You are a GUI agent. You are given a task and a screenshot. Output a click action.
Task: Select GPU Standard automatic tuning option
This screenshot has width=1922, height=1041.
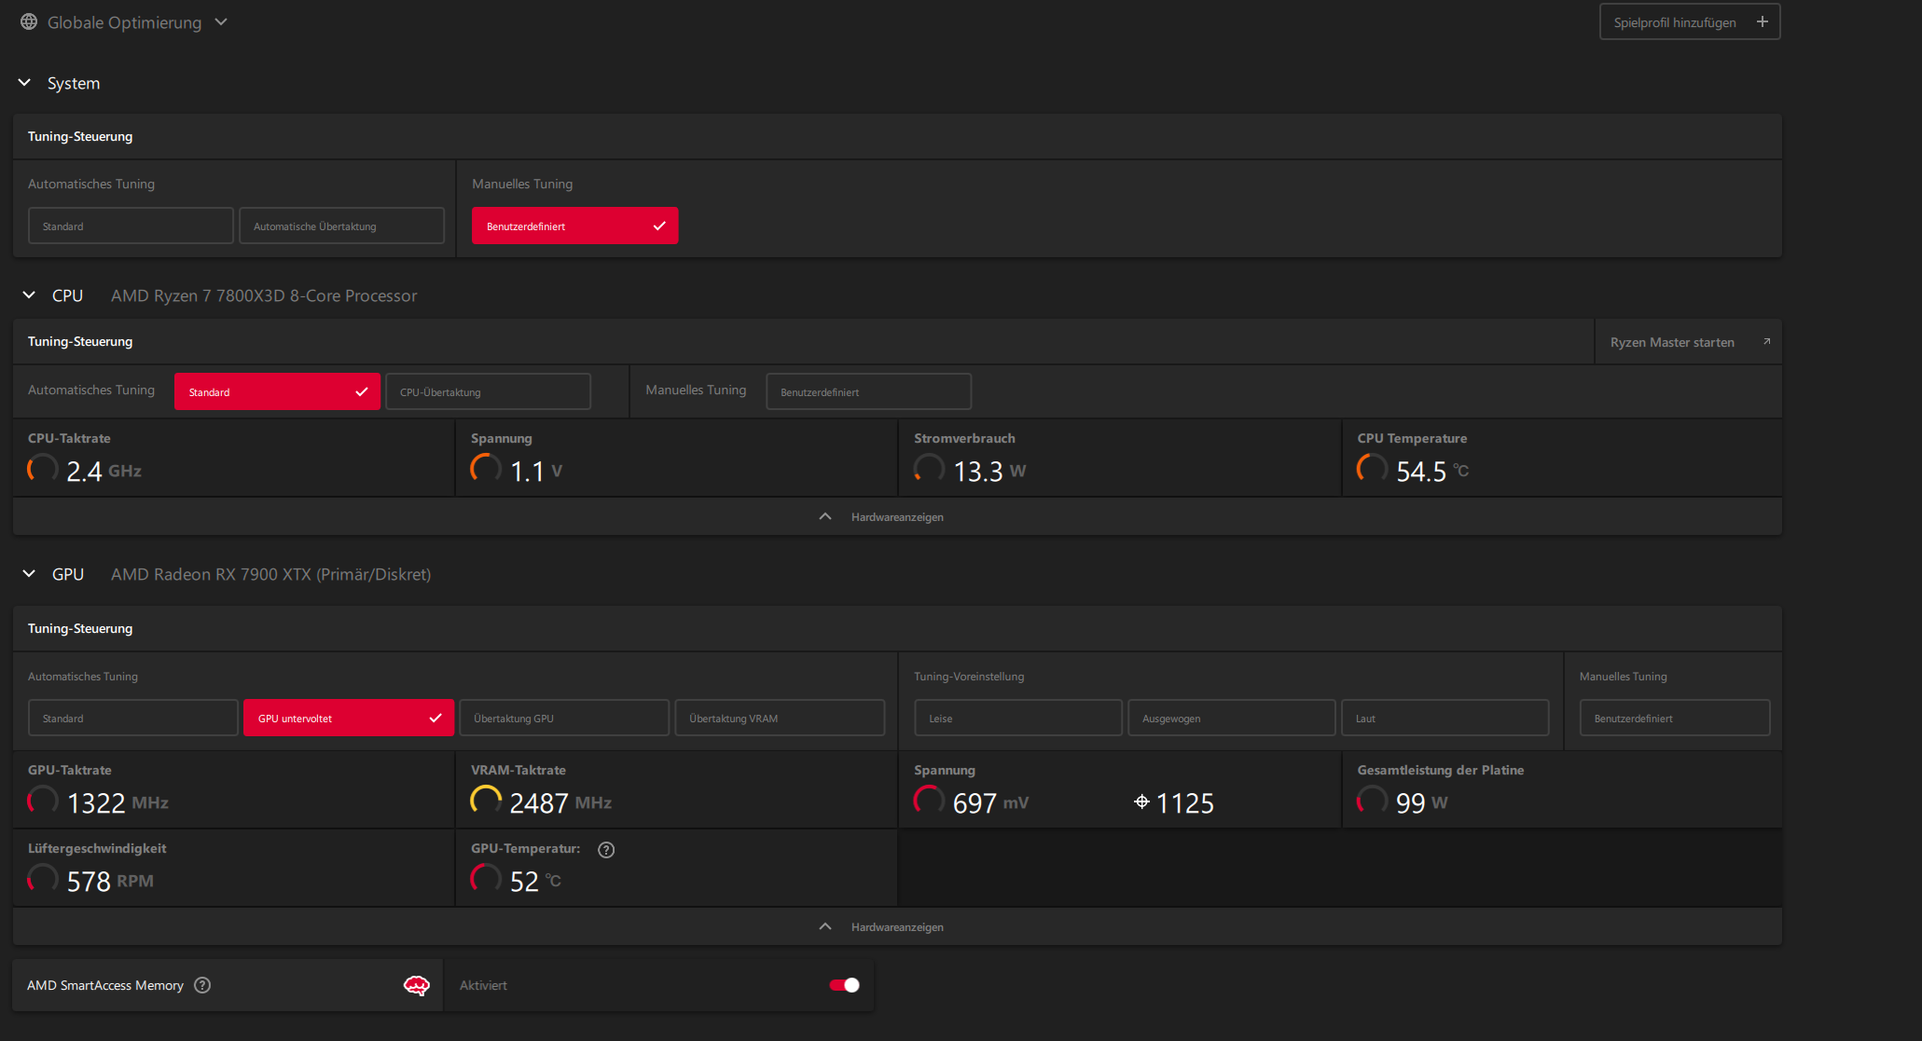pyautogui.click(x=132, y=719)
